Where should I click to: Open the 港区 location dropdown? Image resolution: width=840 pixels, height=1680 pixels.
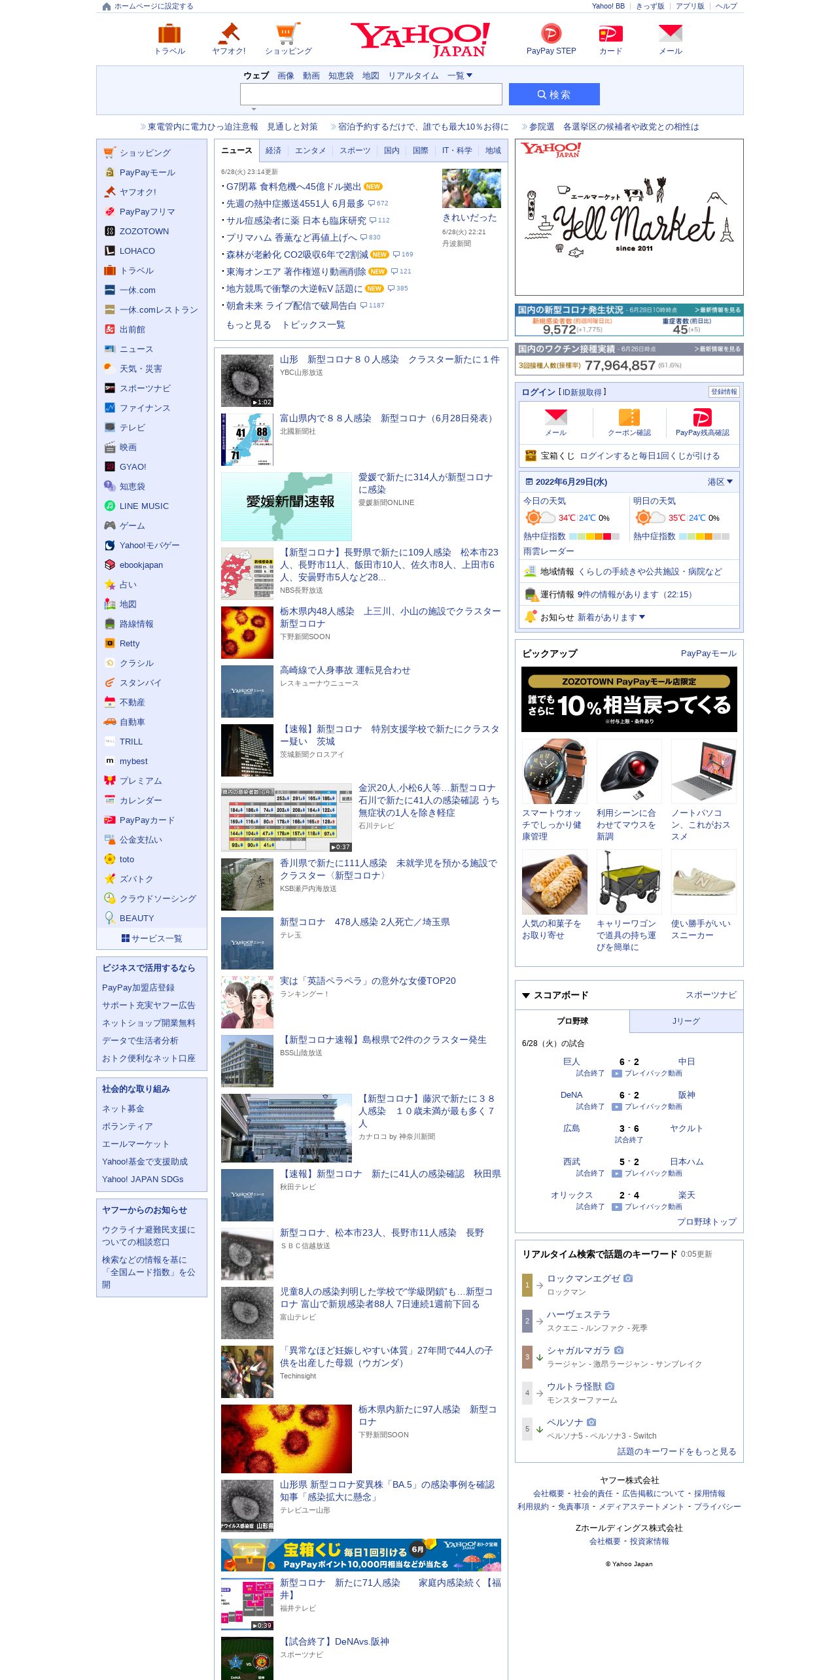[720, 482]
